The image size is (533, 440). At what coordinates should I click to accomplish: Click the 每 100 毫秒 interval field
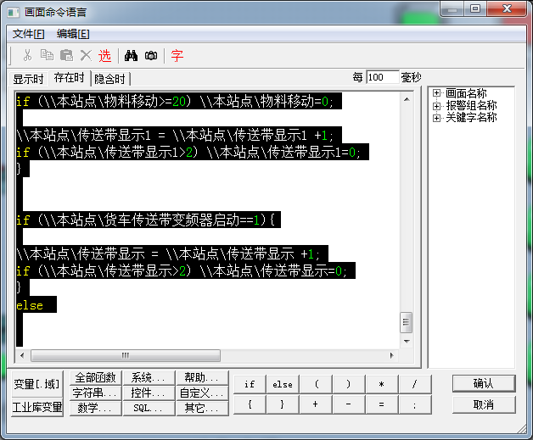[383, 77]
